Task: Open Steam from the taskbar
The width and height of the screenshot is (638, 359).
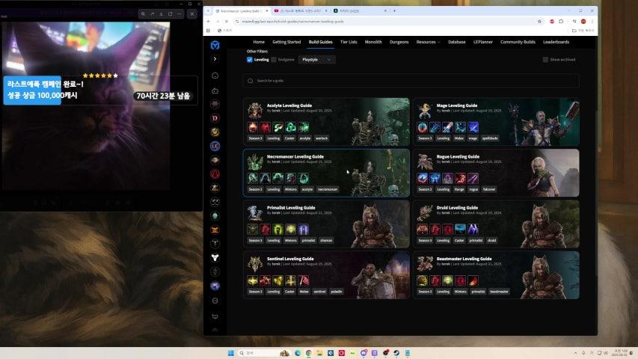Action: pos(396,353)
